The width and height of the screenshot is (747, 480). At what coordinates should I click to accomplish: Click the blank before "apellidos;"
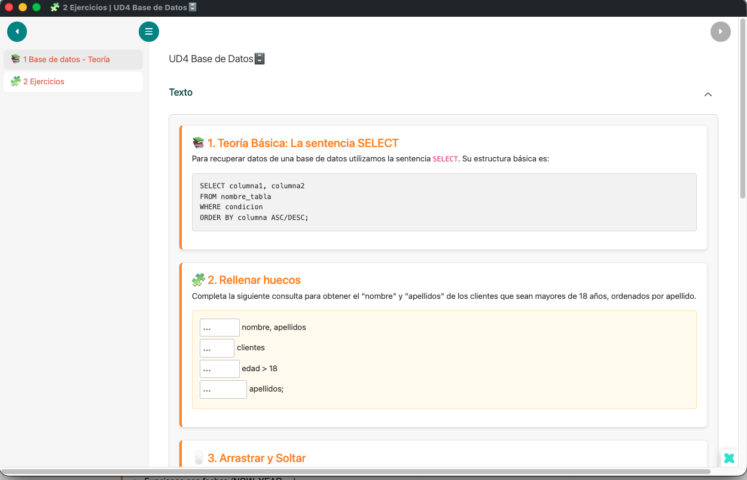tap(223, 389)
